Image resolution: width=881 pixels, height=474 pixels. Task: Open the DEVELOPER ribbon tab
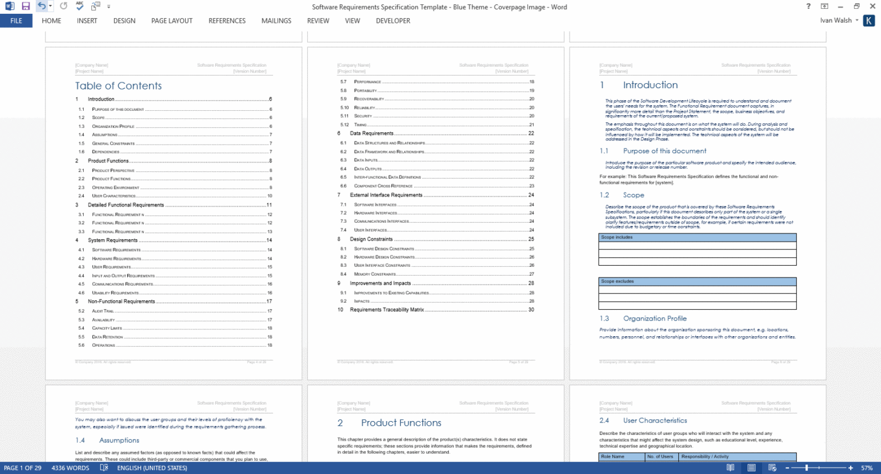pos(393,20)
